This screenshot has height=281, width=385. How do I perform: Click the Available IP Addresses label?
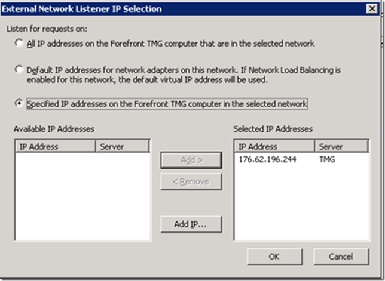(x=54, y=129)
